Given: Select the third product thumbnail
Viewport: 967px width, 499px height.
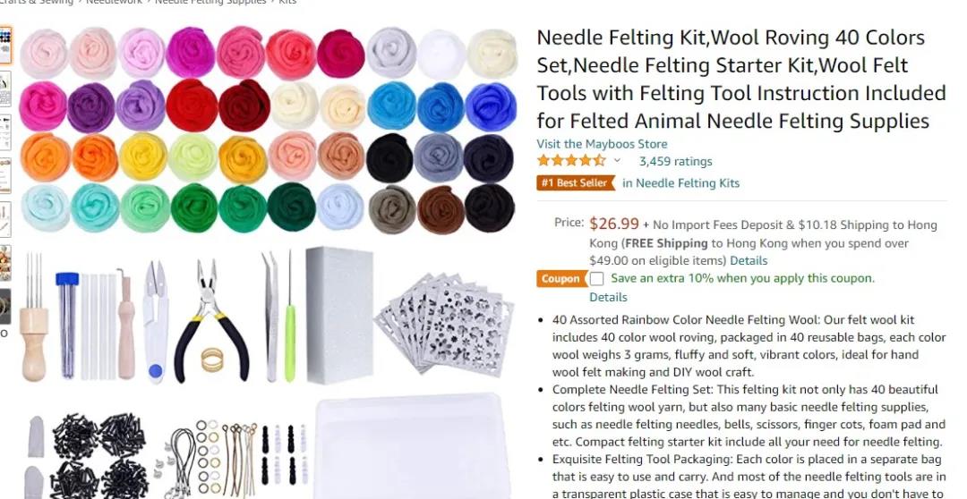Looking at the screenshot, I should pyautogui.click(x=5, y=131).
